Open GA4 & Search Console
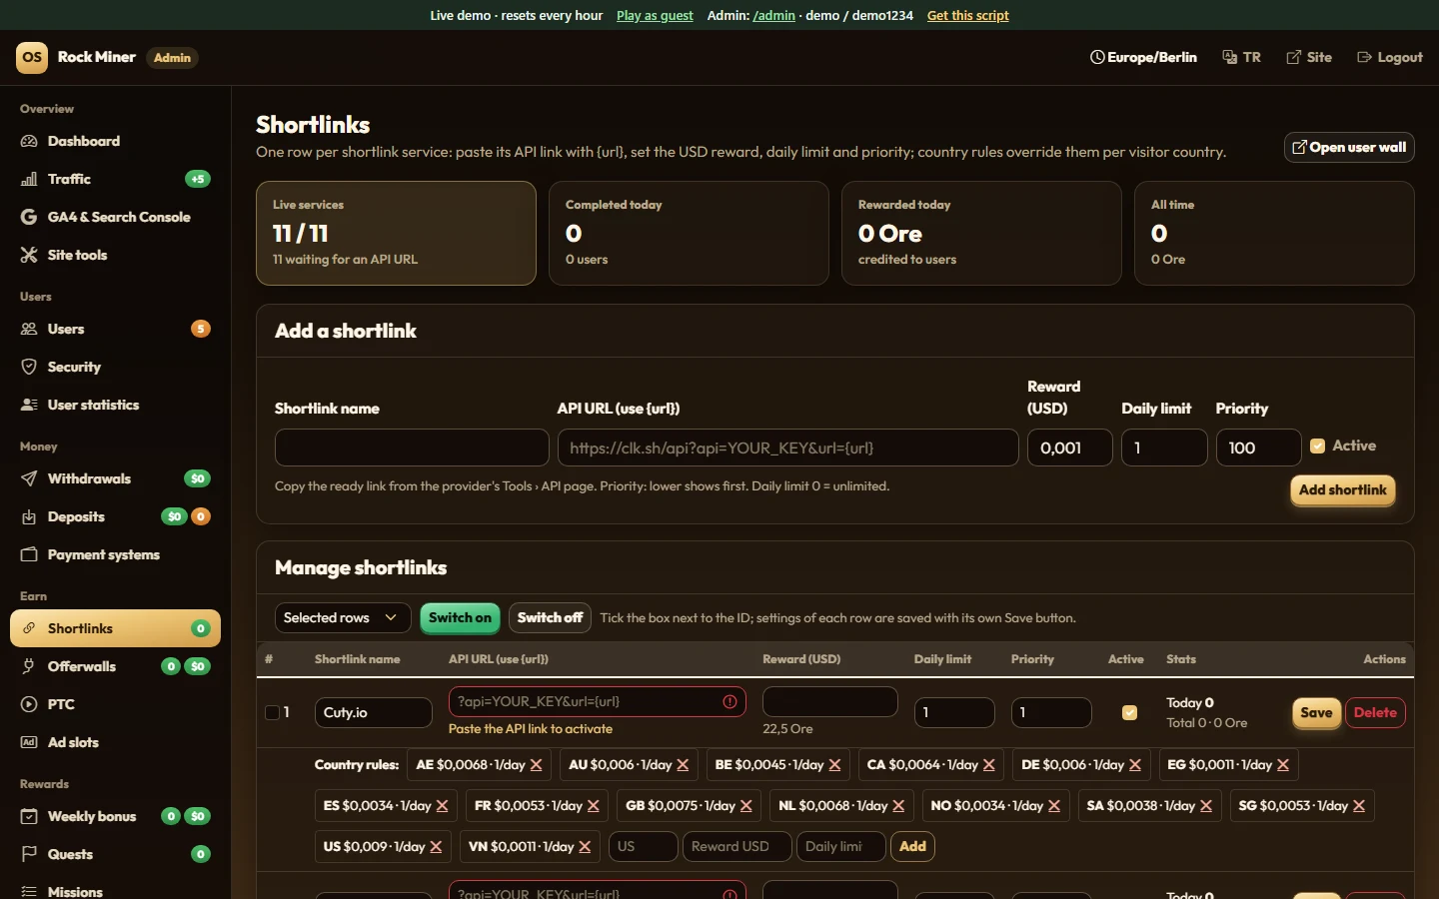Screen dimensions: 1439x899 tap(115, 217)
